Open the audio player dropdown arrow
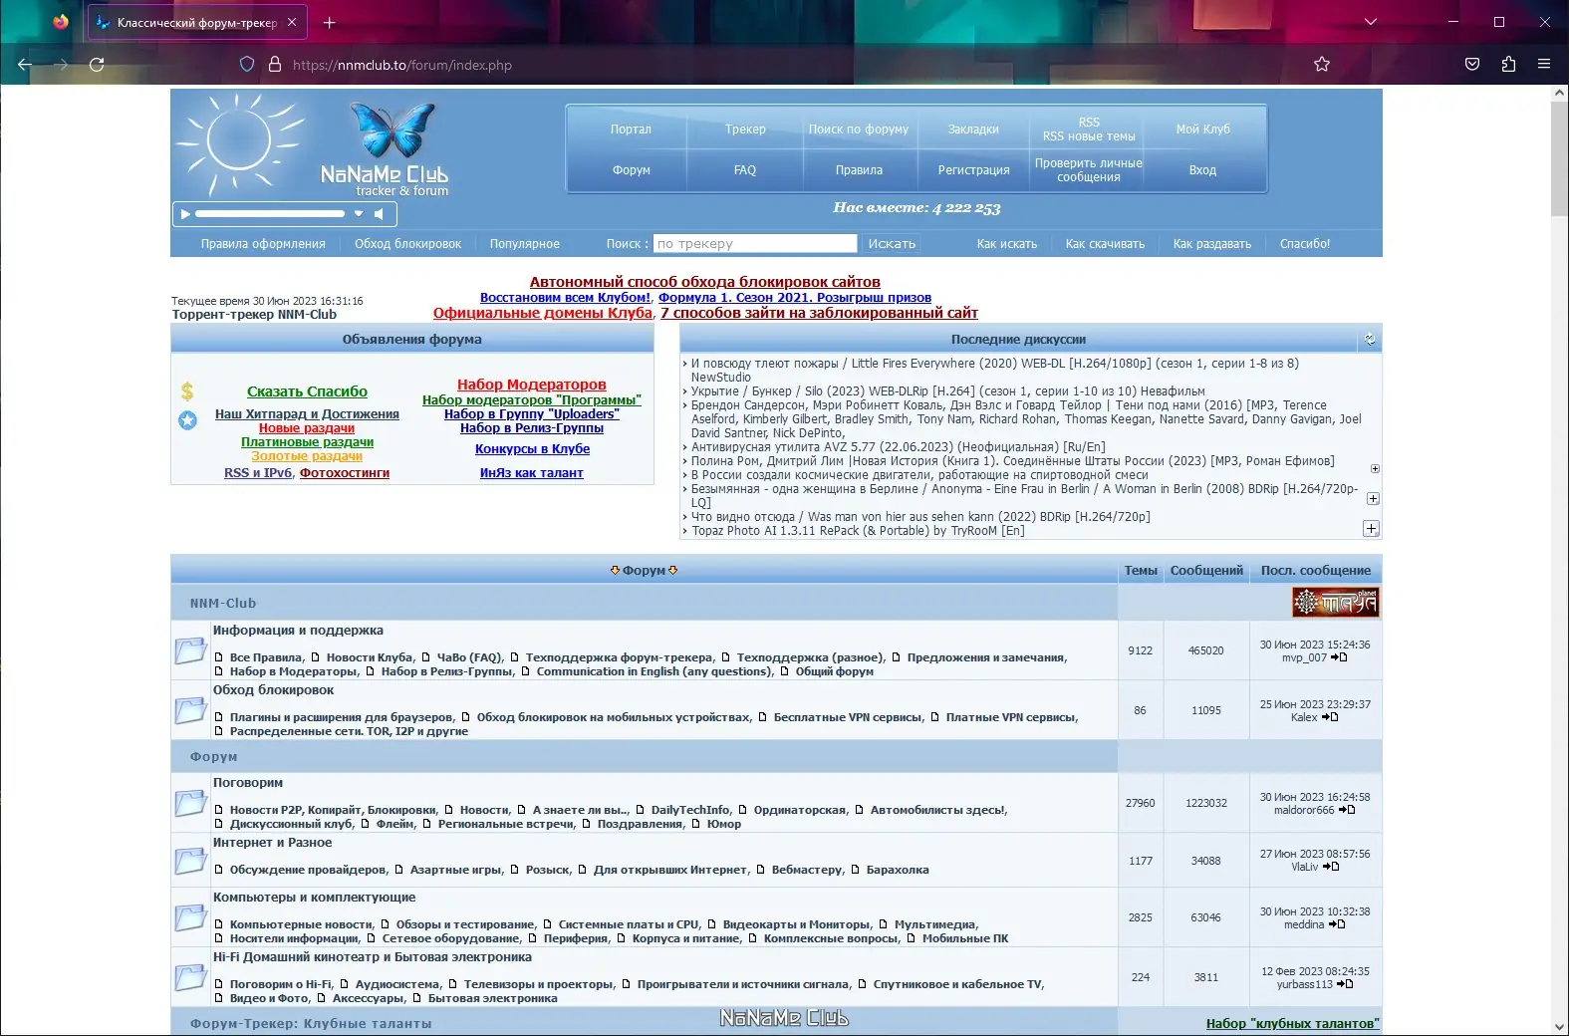 [359, 213]
